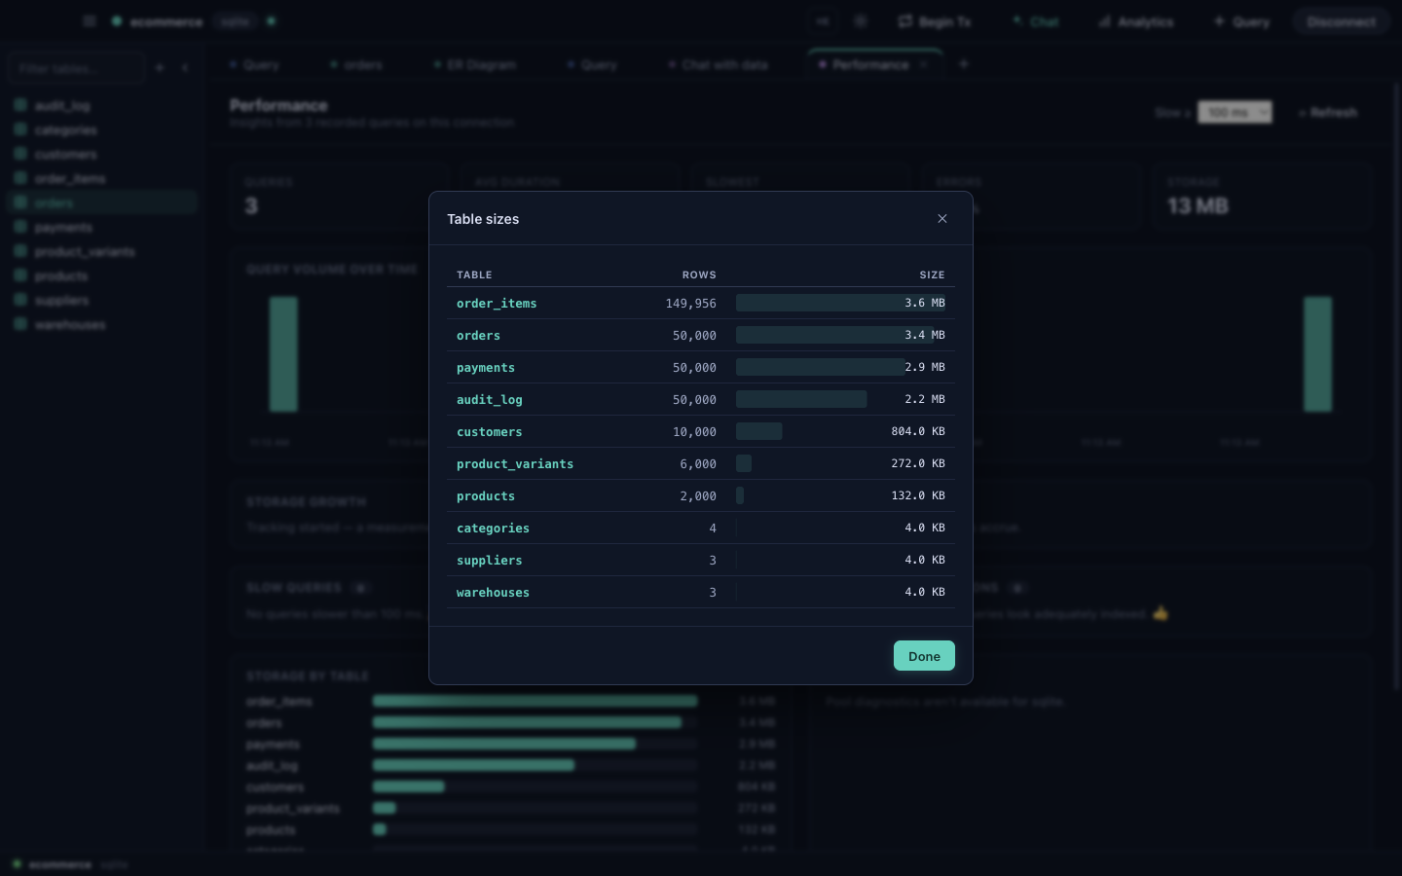Click the customers size bar in the dialog

tap(759, 431)
